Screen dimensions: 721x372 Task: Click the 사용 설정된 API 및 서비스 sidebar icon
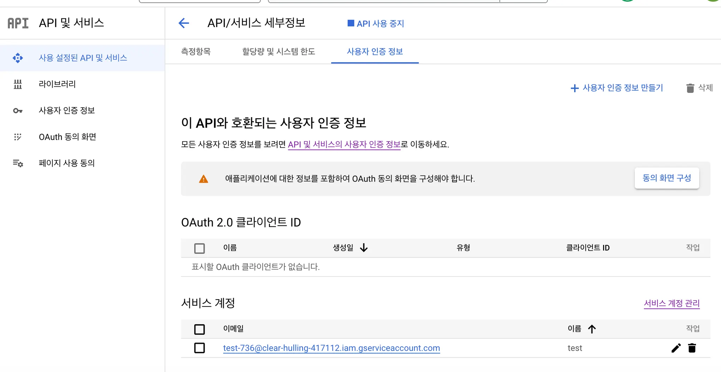point(18,58)
